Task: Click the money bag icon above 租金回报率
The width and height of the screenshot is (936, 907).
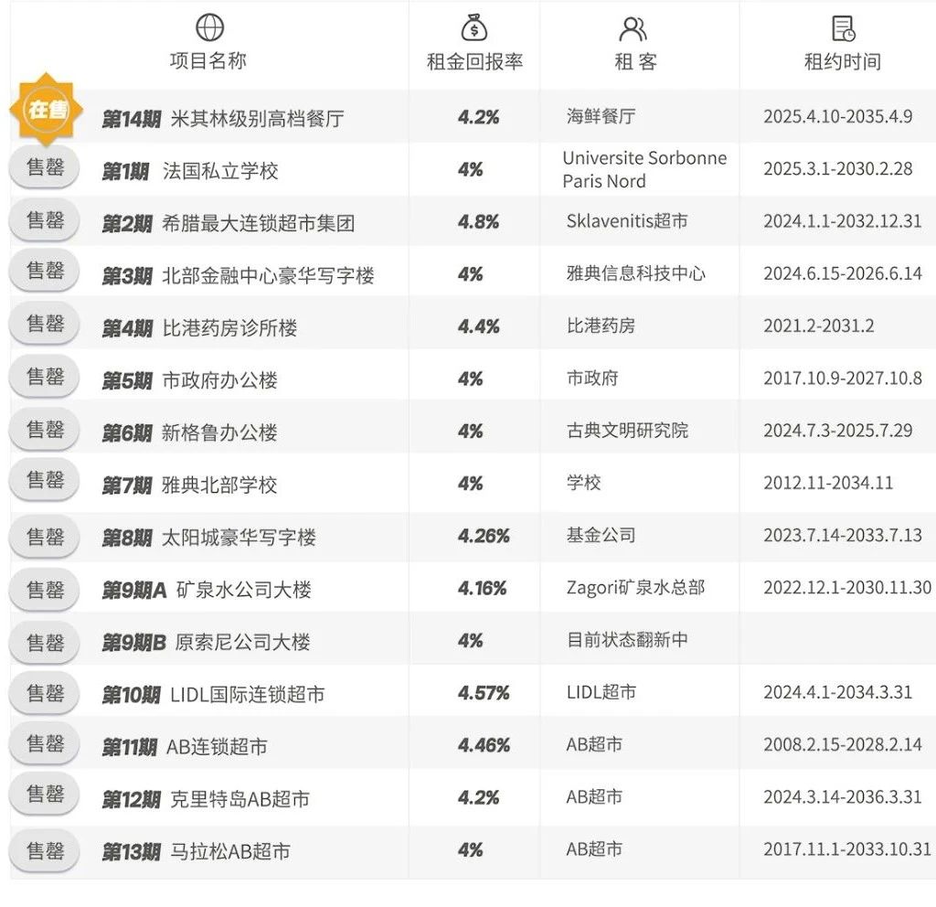Action: (x=474, y=28)
